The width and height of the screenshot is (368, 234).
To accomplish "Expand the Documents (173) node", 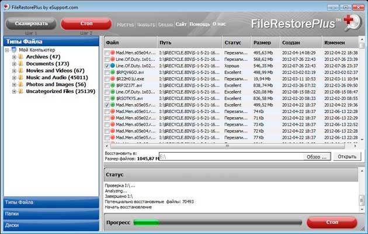I will click(14, 64).
